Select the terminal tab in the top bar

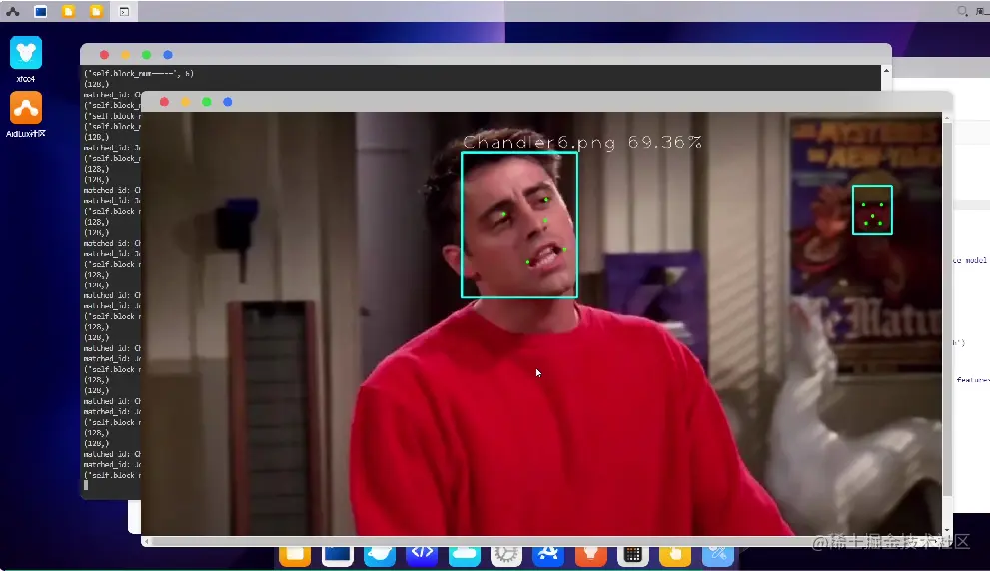pos(125,11)
